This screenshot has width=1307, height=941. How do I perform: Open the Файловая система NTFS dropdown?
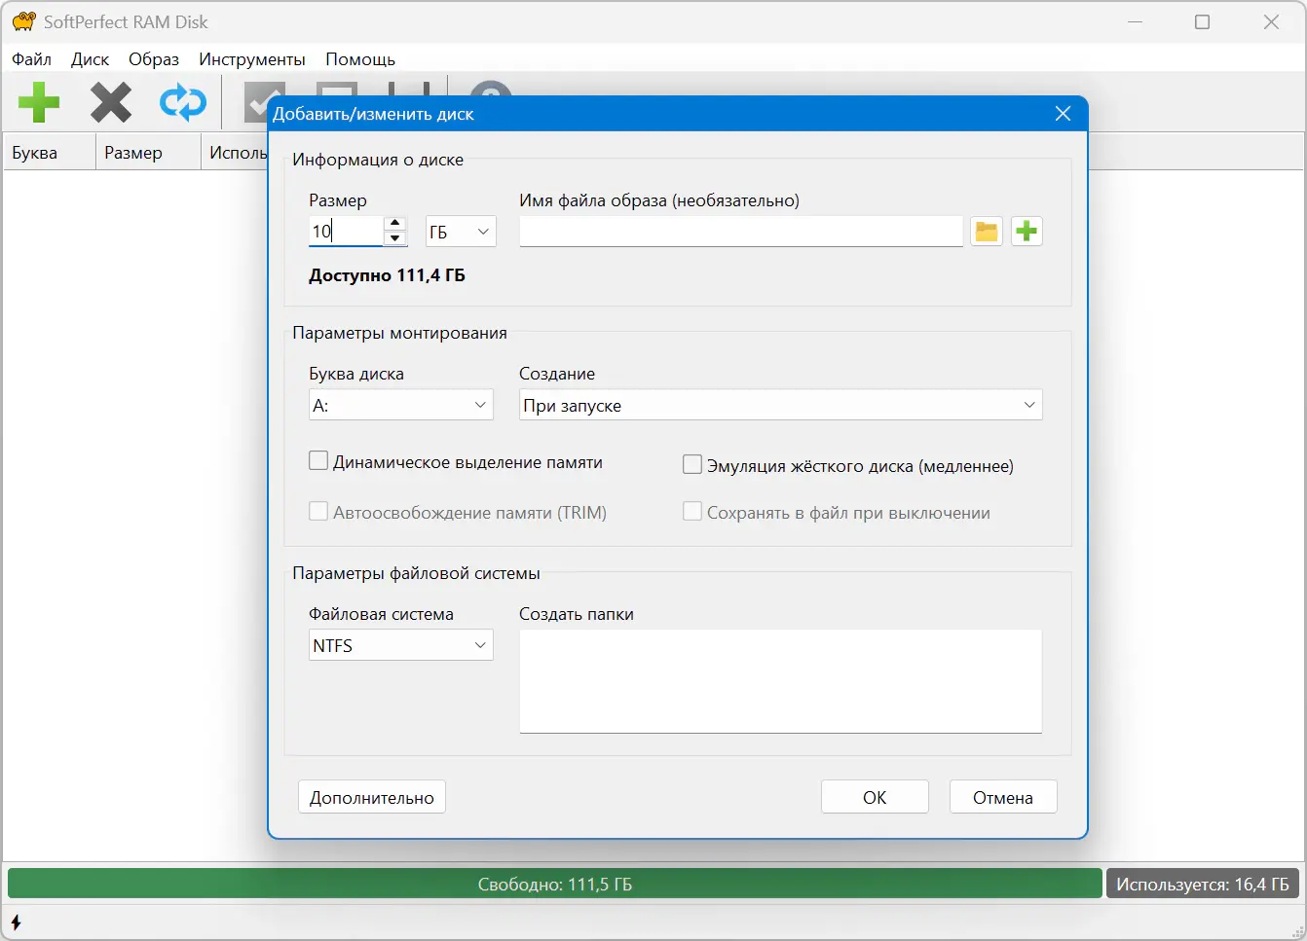click(401, 645)
